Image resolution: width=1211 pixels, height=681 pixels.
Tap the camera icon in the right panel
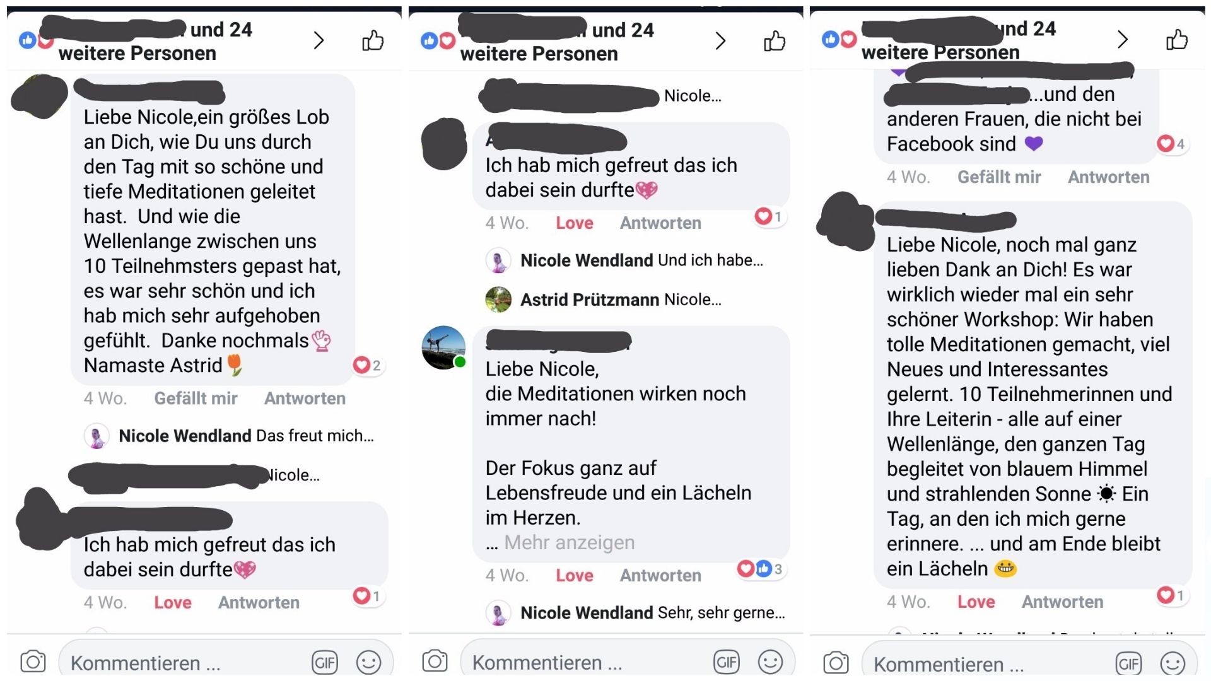[836, 663]
